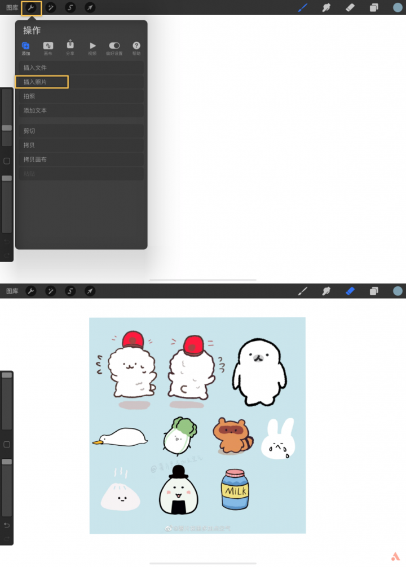Click 添加文本 to add text

(x=81, y=110)
